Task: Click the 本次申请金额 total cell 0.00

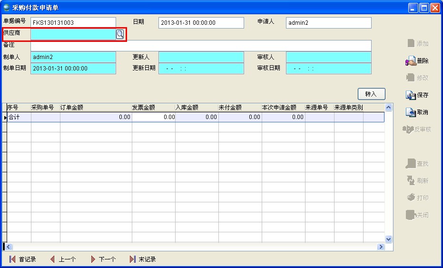Action: click(x=284, y=117)
